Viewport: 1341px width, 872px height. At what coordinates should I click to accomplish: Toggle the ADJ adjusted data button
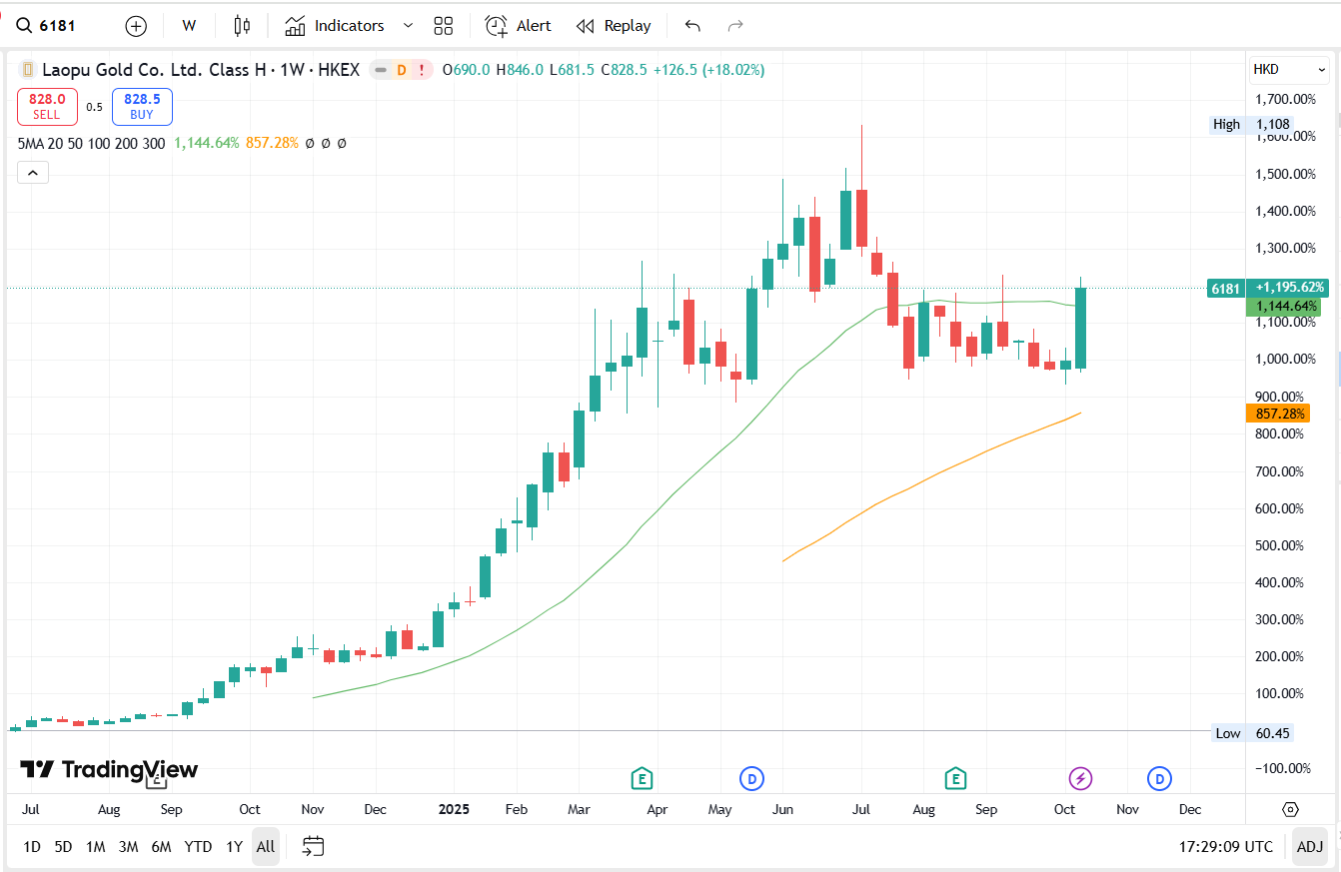point(1309,847)
